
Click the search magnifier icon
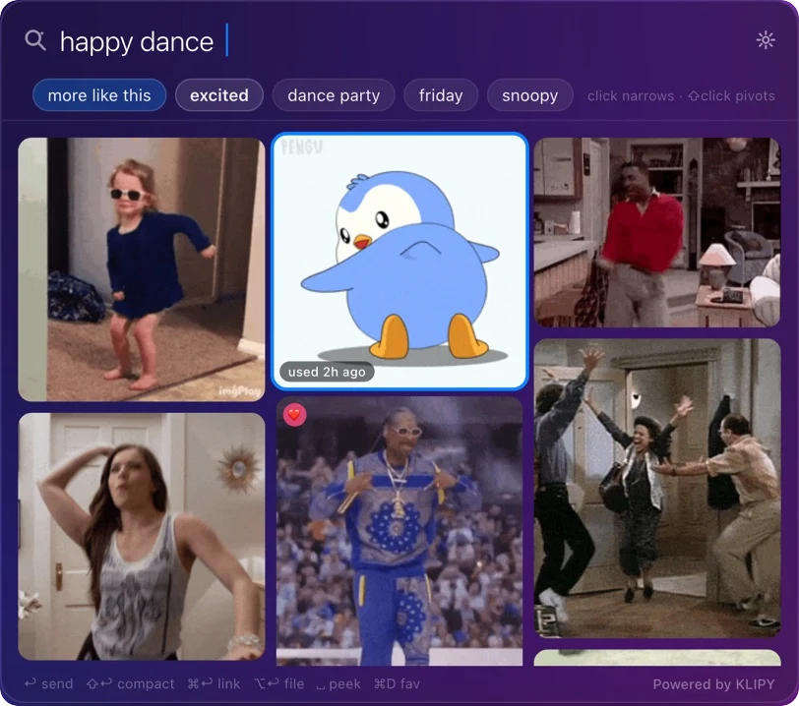point(35,40)
